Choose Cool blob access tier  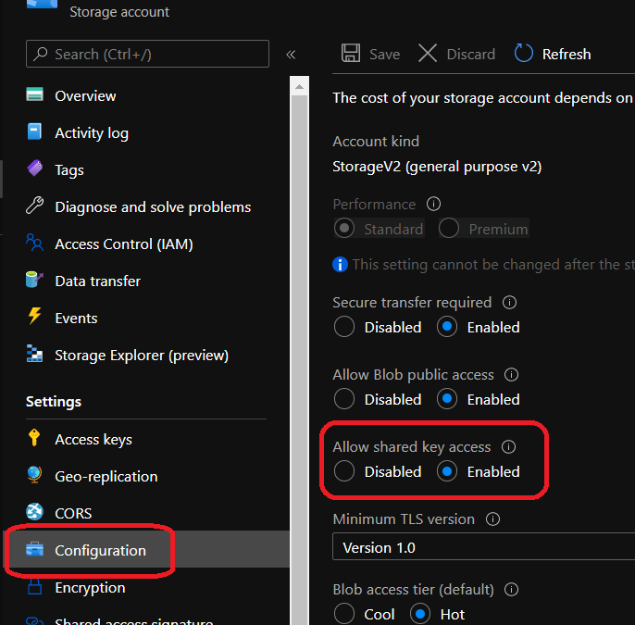344,614
